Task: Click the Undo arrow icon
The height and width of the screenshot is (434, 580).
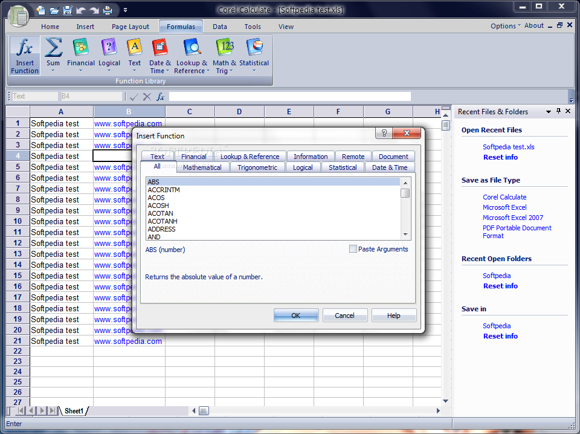Action: [80, 10]
